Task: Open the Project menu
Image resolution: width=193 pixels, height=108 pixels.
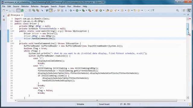Action: [x=62, y=6]
